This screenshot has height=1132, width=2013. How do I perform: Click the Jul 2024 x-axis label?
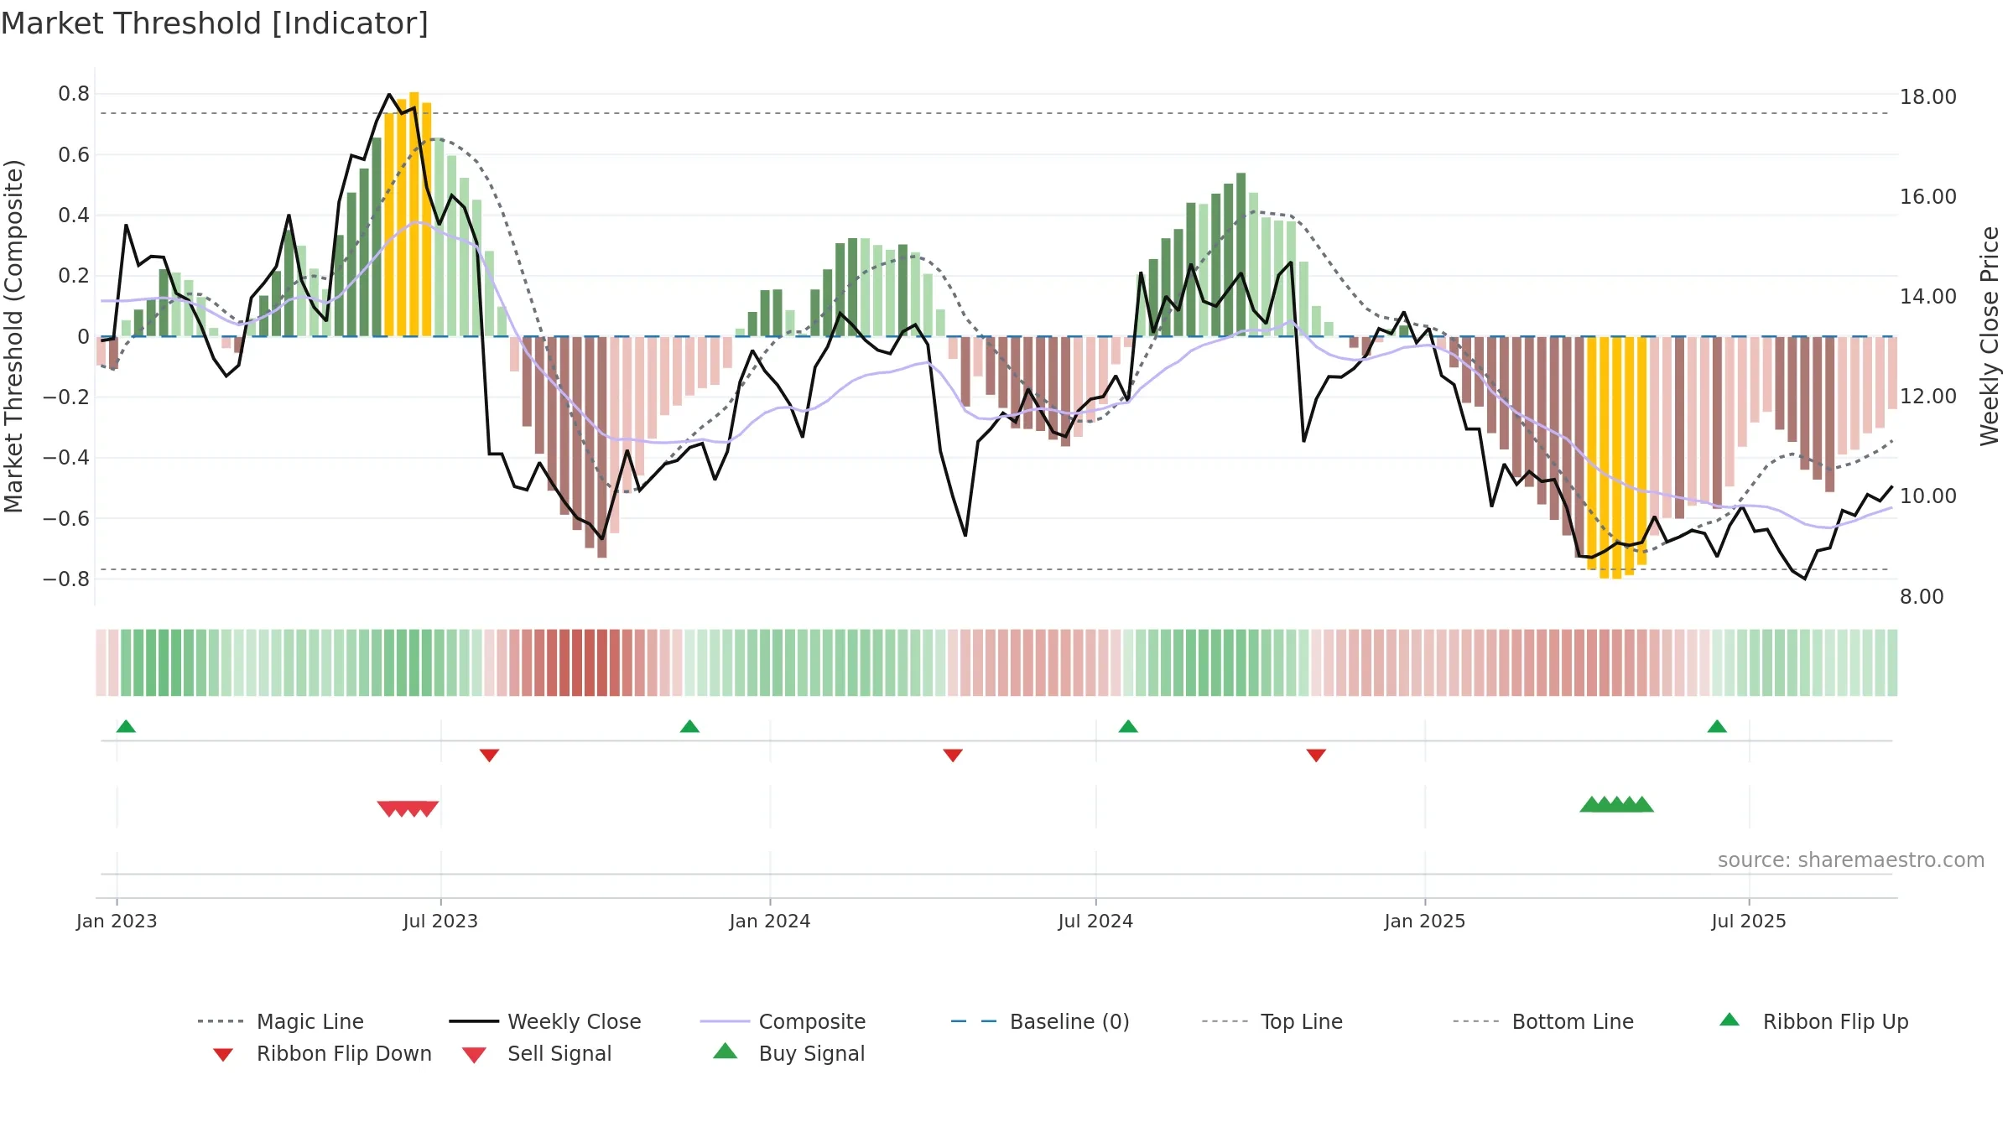coord(1095,921)
